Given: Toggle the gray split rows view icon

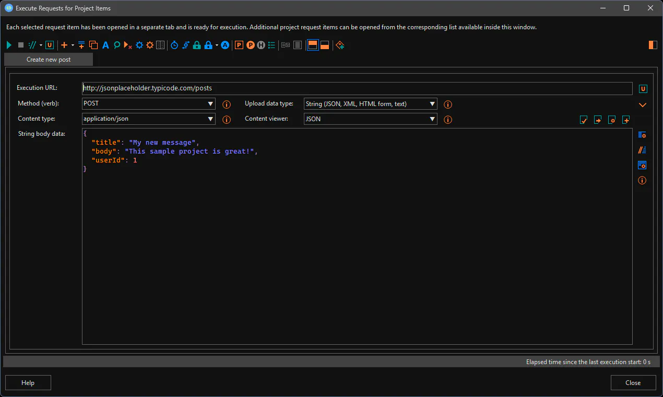Looking at the screenshot, I should [286, 45].
